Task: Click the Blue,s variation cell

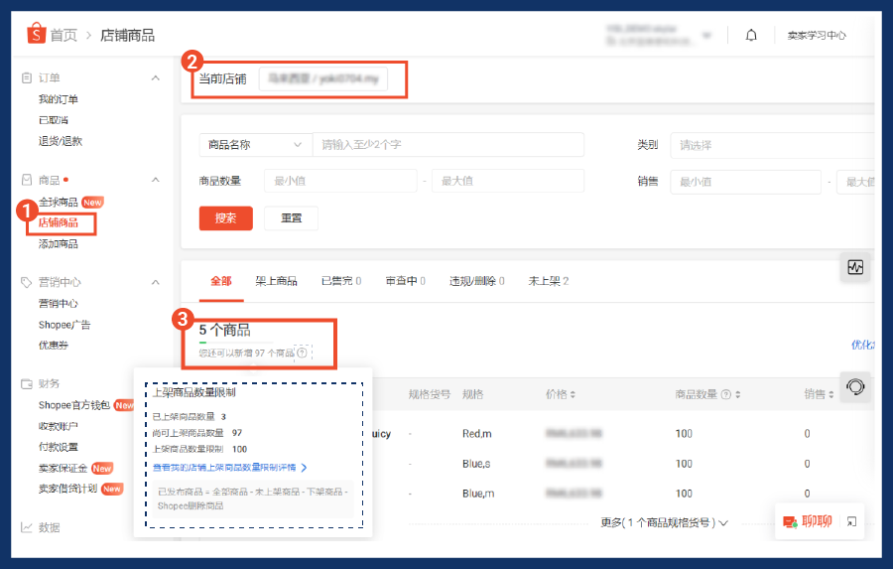Action: tap(476, 464)
